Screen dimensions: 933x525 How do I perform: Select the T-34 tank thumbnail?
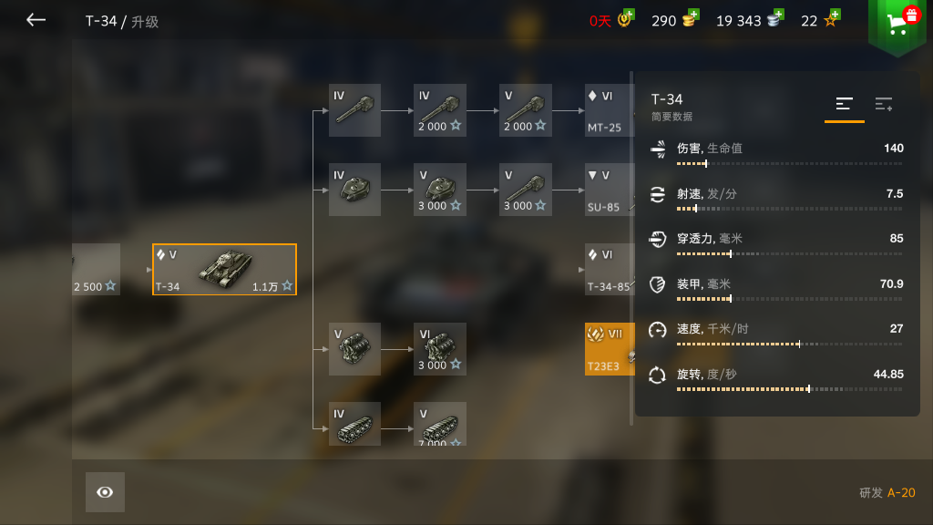point(224,269)
